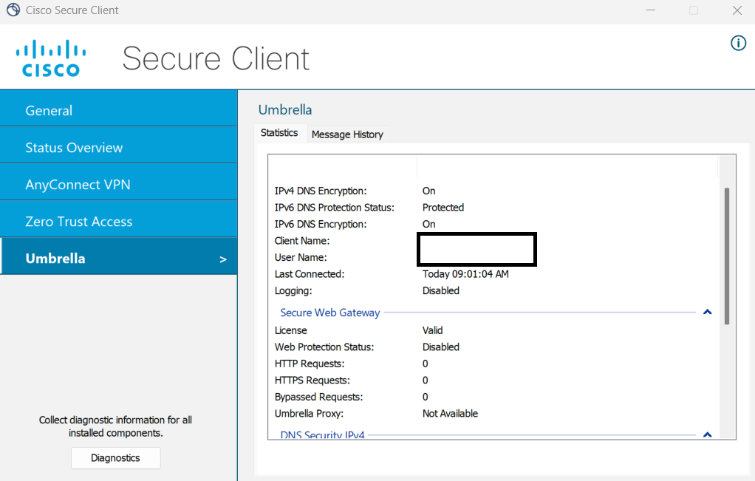This screenshot has height=481, width=755.
Task: Click the arrow beside Umbrella in sidebar
Action: 223,259
